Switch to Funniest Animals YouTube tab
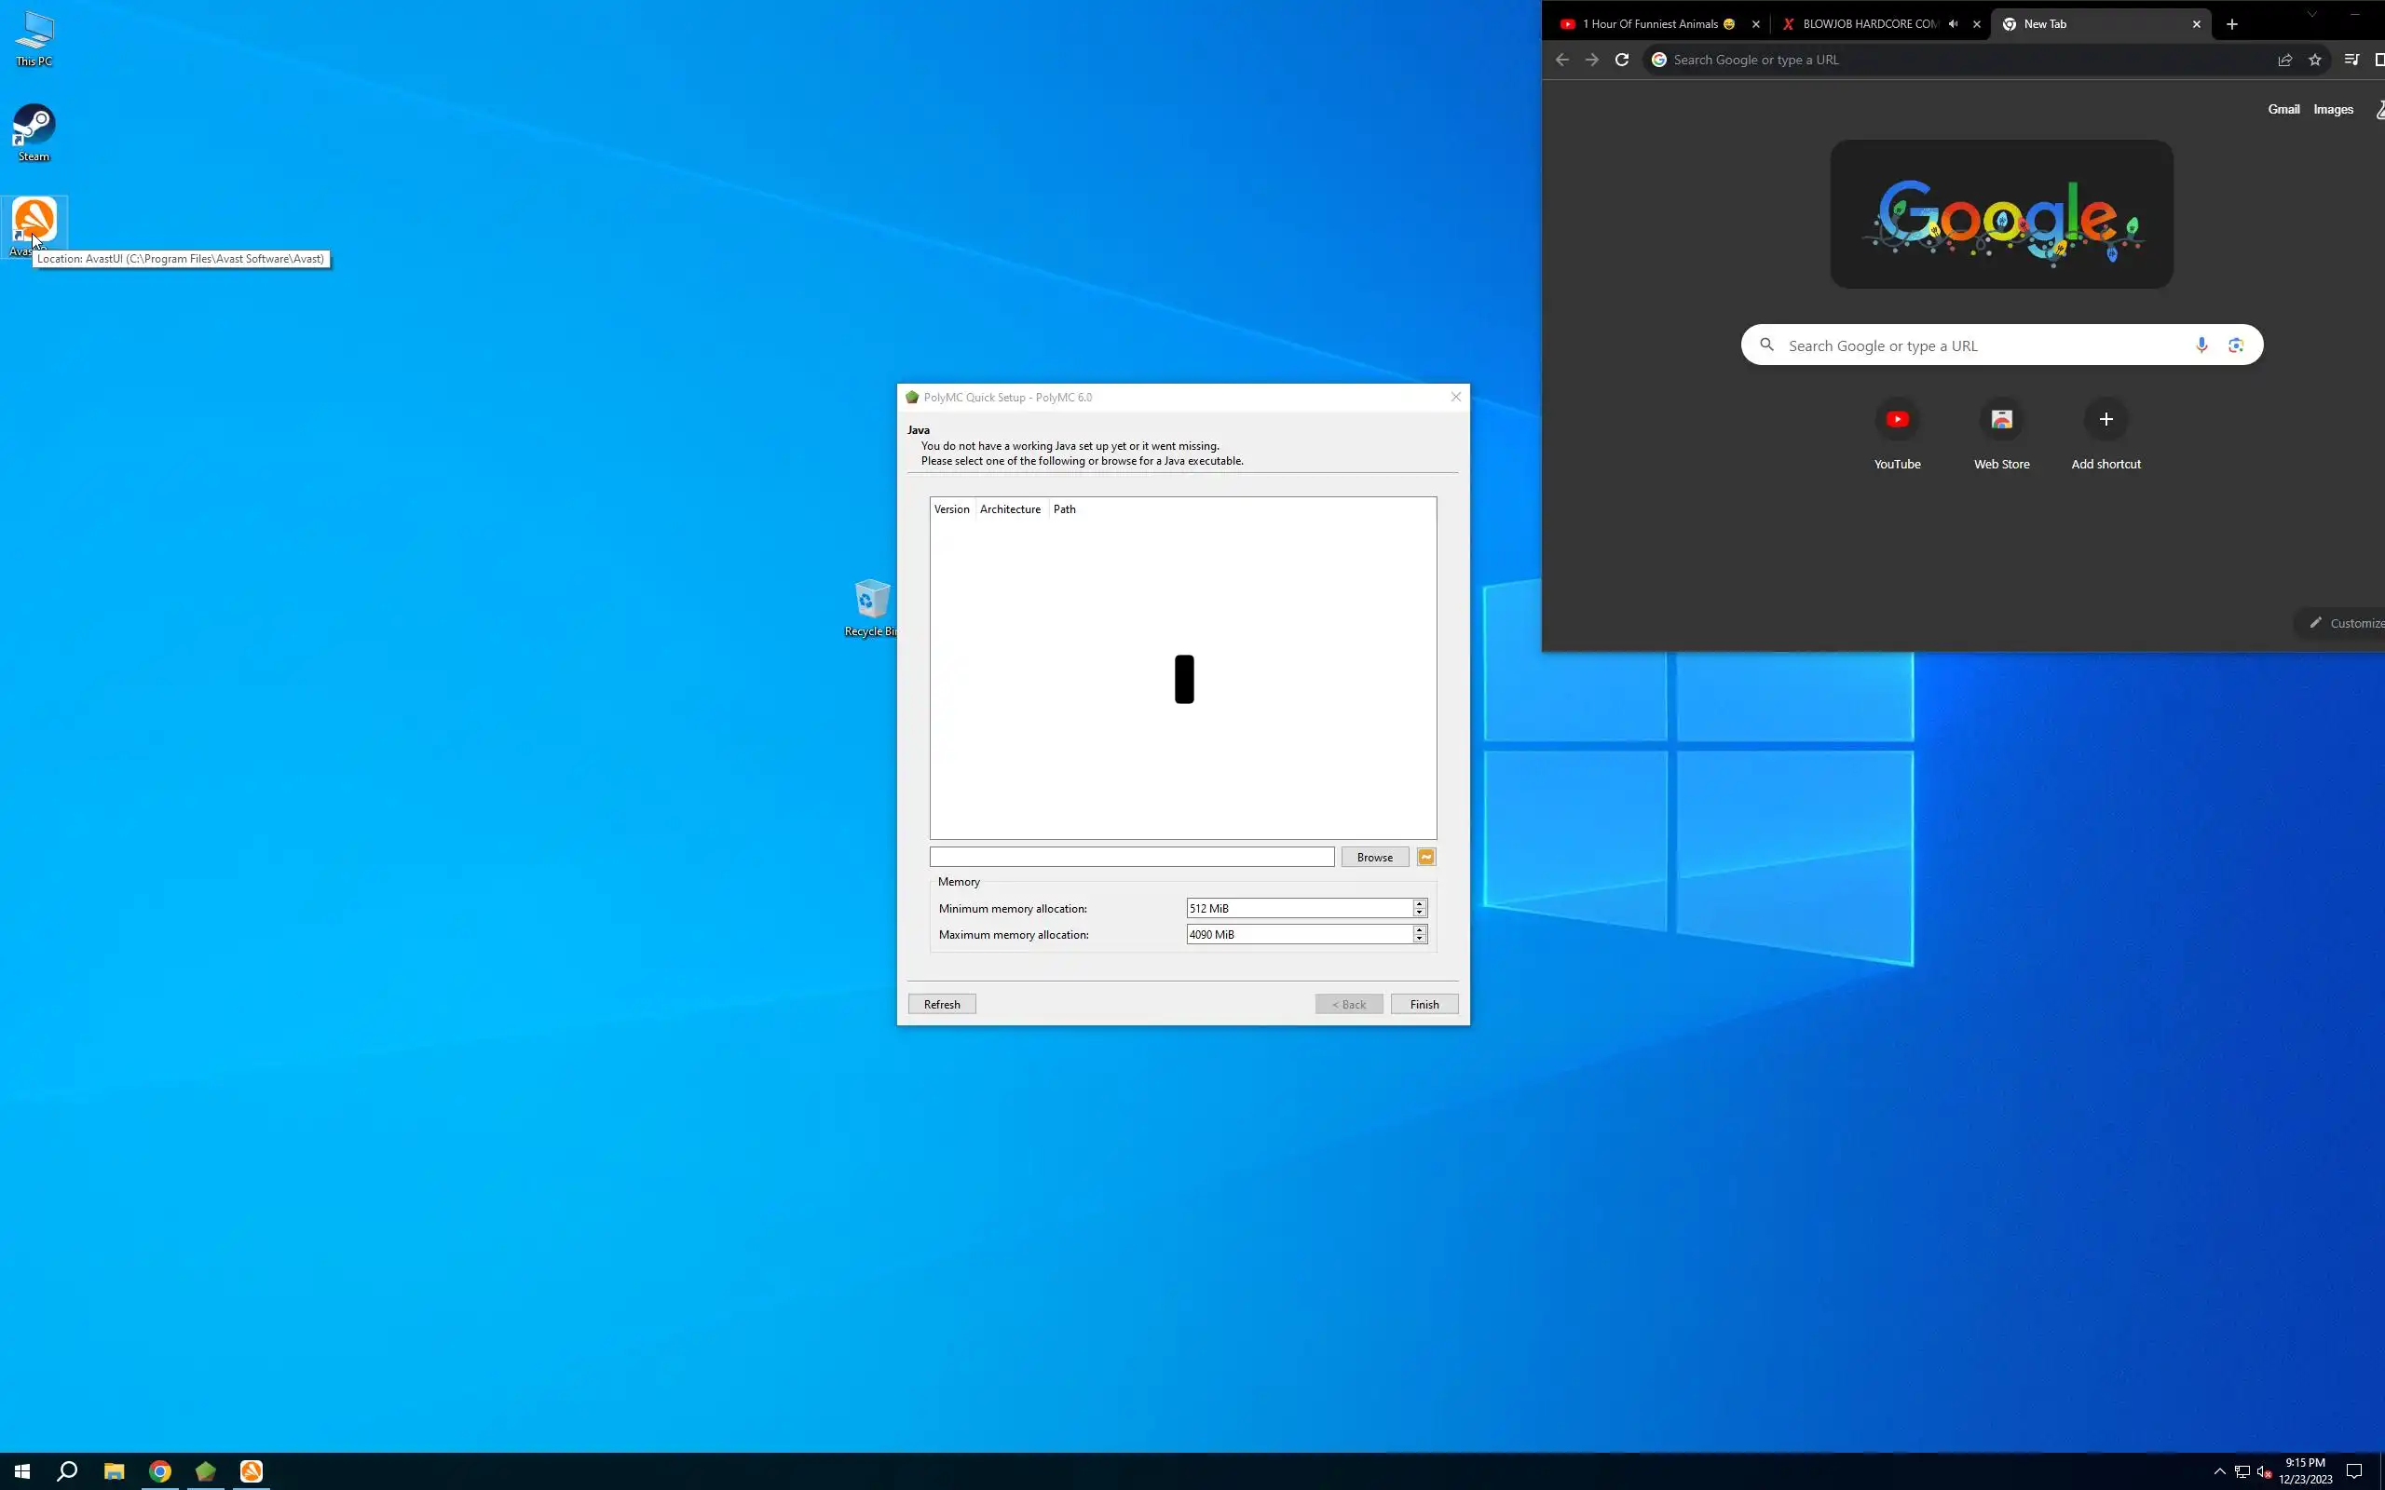2385x1490 pixels. 1651,24
